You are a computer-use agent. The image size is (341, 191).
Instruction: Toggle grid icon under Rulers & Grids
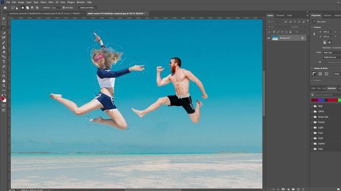tap(320, 74)
